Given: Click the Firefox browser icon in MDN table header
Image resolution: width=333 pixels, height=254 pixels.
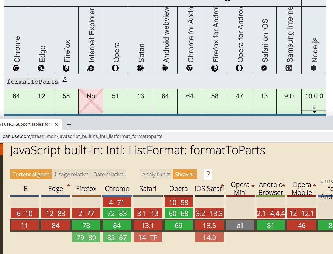Looking at the screenshot, I should click(x=66, y=68).
